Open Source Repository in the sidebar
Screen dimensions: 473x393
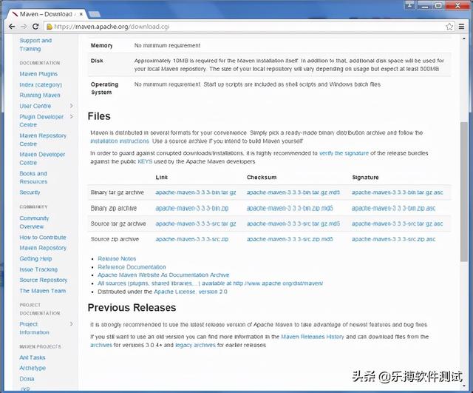pos(44,280)
